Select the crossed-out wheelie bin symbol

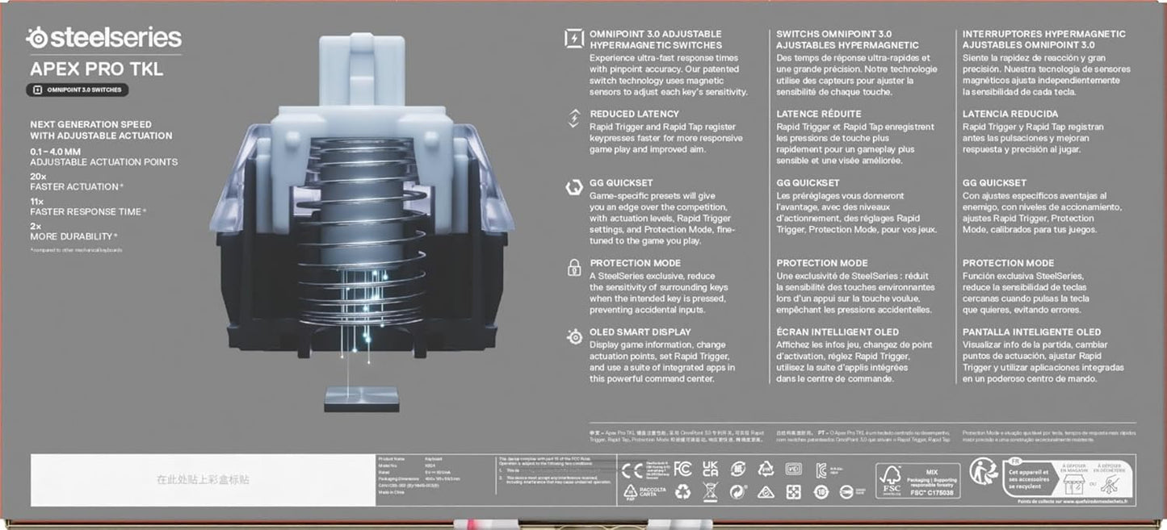click(x=710, y=491)
